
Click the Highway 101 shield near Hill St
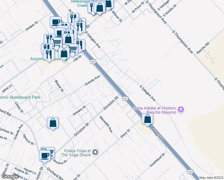[93, 62]
